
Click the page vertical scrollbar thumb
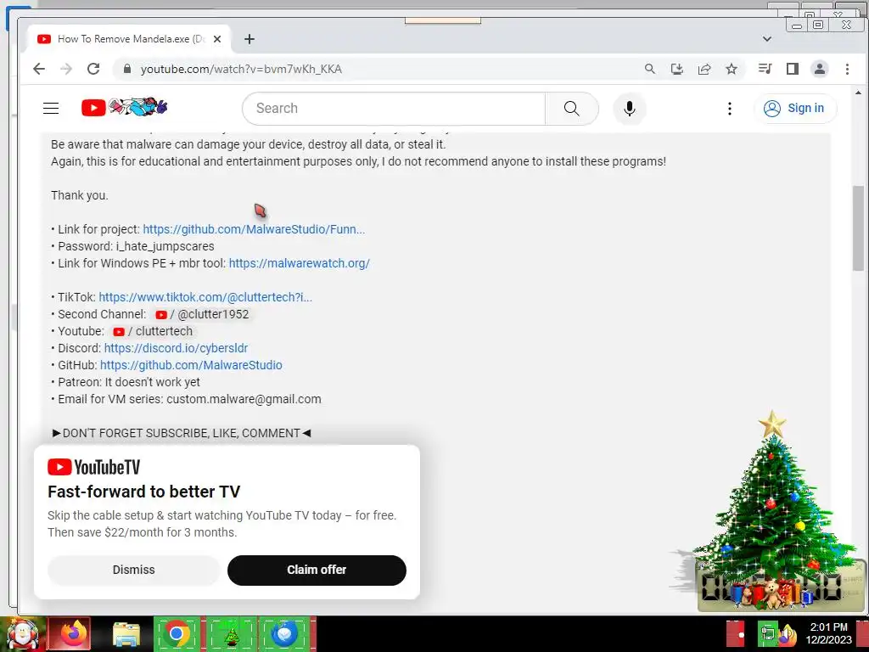[x=858, y=228]
